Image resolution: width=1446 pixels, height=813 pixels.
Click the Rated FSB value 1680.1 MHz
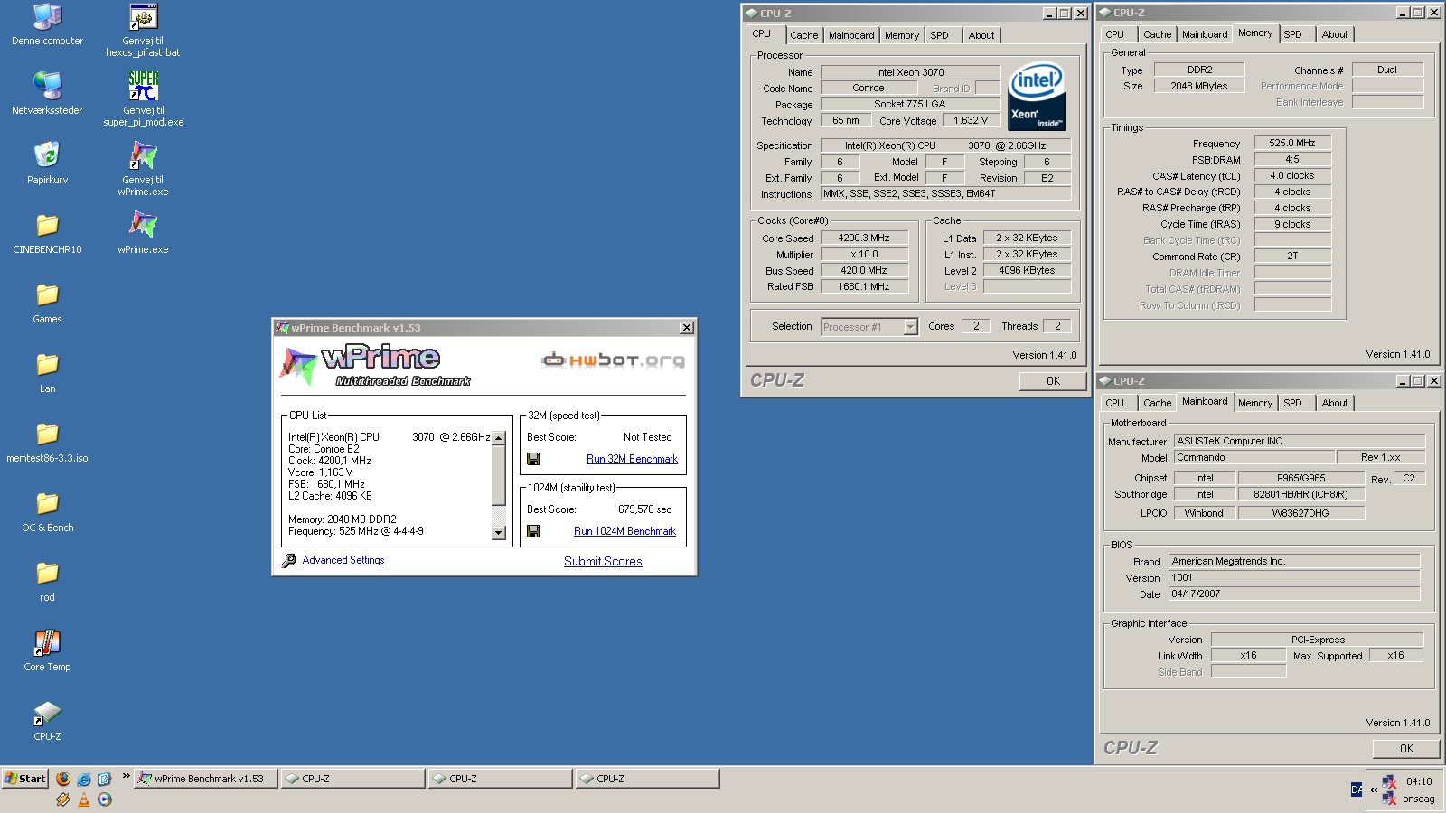click(863, 286)
